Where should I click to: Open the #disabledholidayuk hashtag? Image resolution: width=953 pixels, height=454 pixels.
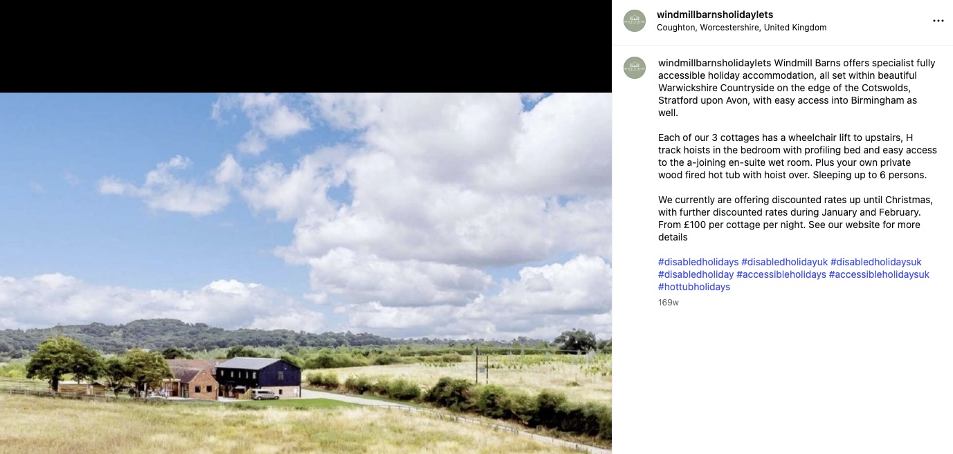784,262
